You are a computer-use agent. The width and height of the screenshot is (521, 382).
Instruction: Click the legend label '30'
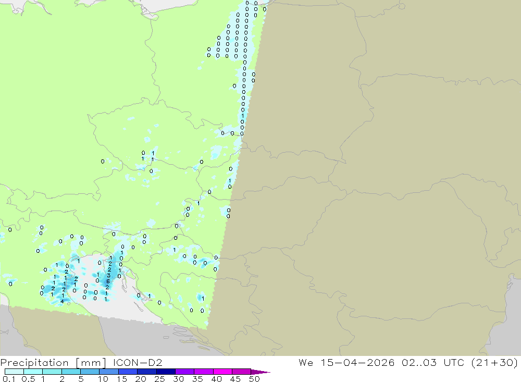[x=178, y=379]
